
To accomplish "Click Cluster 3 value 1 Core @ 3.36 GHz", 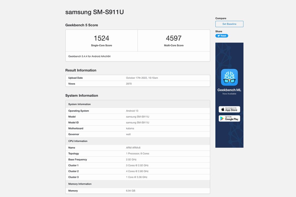I will tap(137, 177).
